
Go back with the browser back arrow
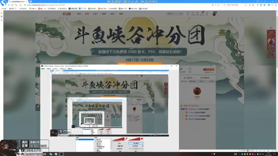point(9,5)
